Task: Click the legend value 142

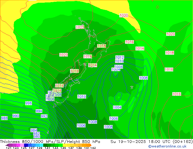Action: click(93, 148)
